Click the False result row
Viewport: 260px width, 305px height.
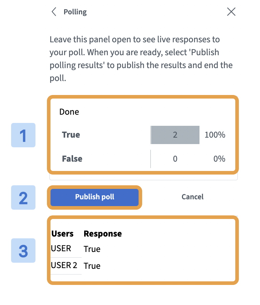(72, 159)
